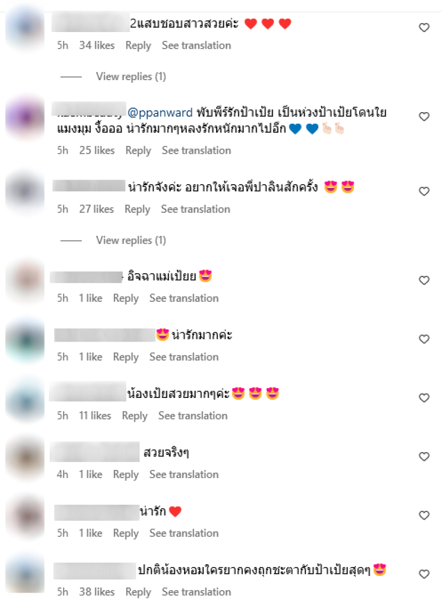Like the comment with 11 likes

424,398
